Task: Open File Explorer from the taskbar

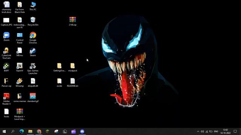Action: click(x=30, y=132)
